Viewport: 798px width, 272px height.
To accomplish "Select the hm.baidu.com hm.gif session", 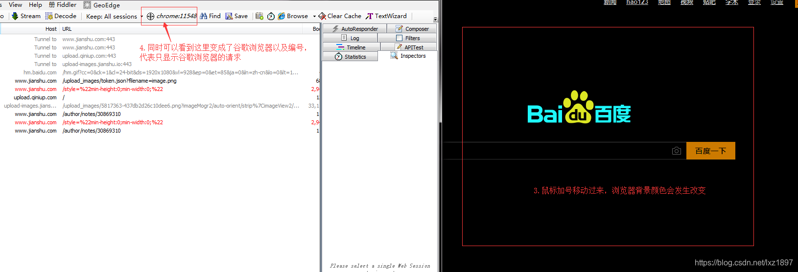I will coord(159,72).
